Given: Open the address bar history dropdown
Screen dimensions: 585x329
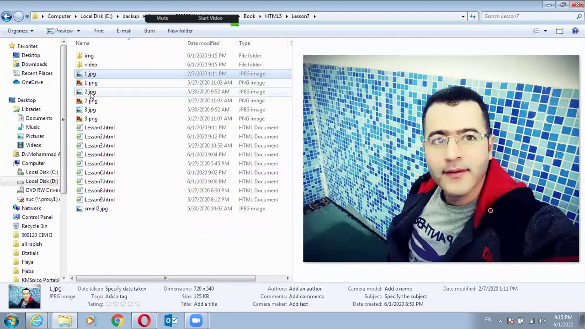Looking at the screenshot, I should pyautogui.click(x=463, y=16).
